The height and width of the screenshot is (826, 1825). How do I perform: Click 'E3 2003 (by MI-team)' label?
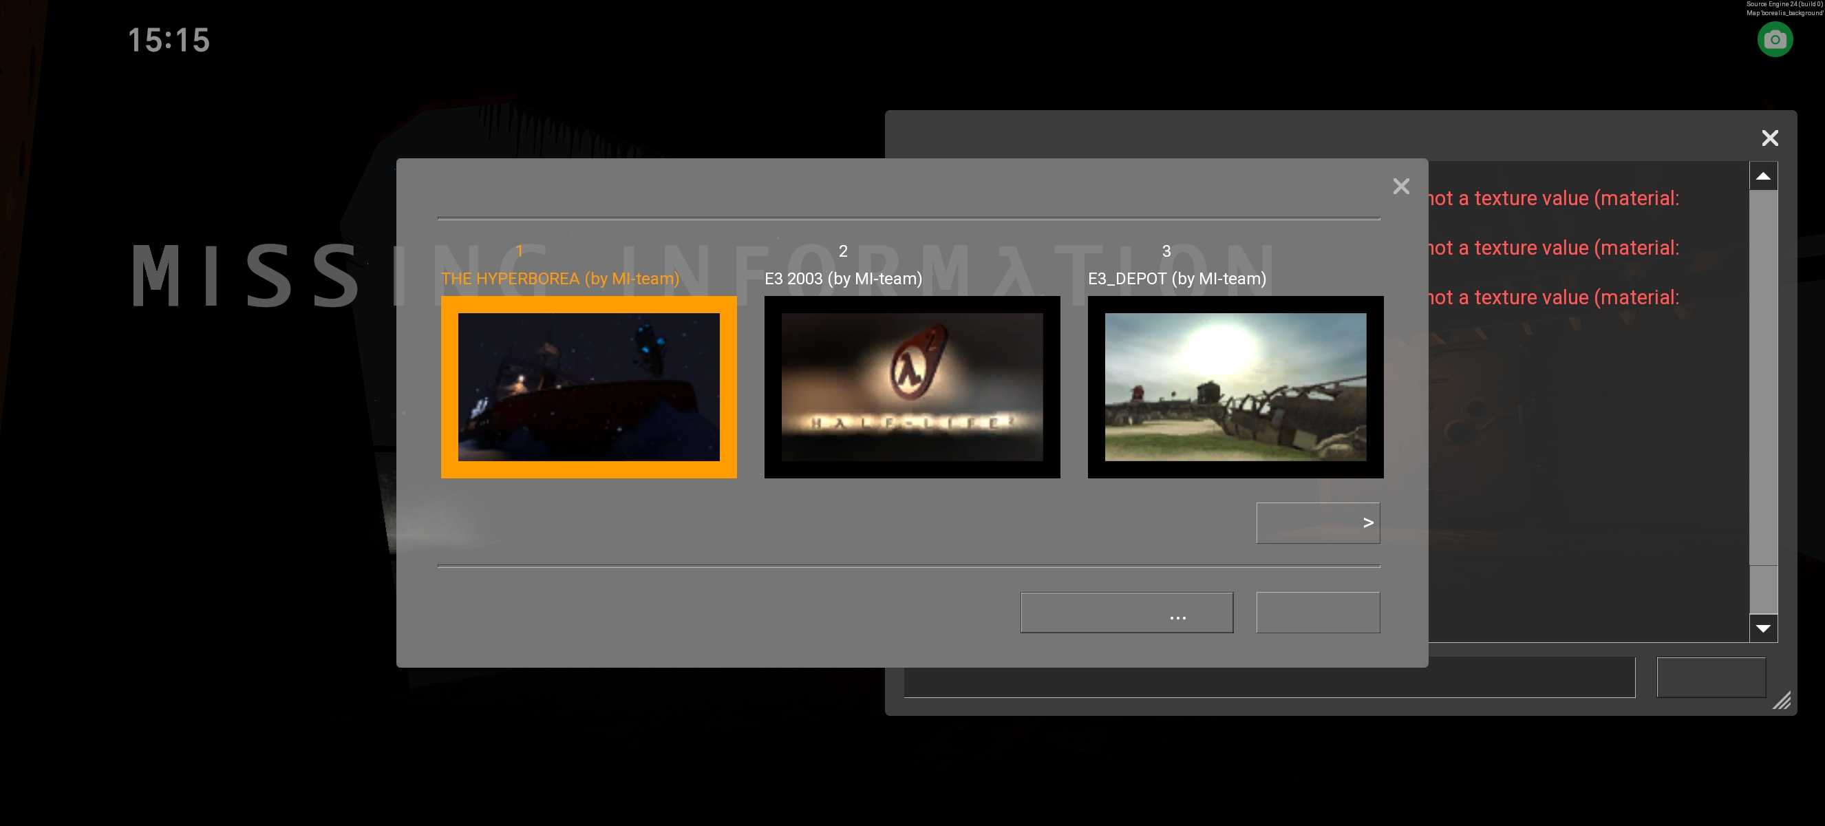pyautogui.click(x=843, y=278)
